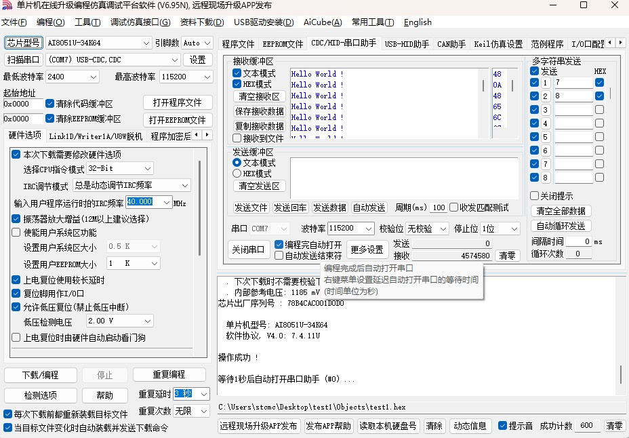The width and height of the screenshot is (629, 438).
Task: Click the 重复编程 button
Action: tap(169, 375)
